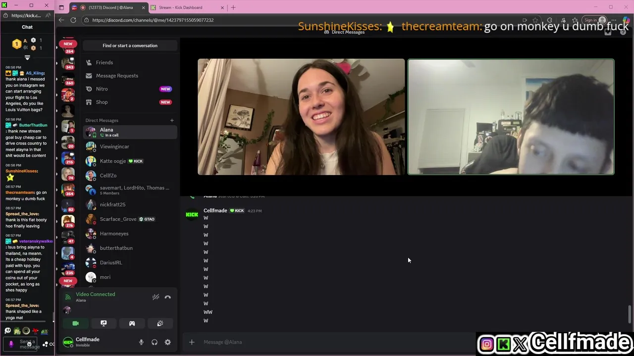The height and width of the screenshot is (356, 634).
Task: Toggle noise suppression icon
Action: click(156, 297)
